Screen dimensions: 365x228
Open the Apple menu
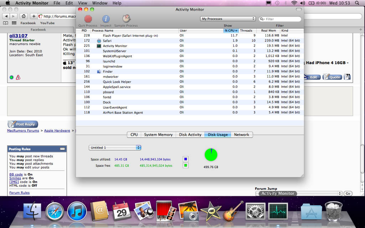coord(8,3)
